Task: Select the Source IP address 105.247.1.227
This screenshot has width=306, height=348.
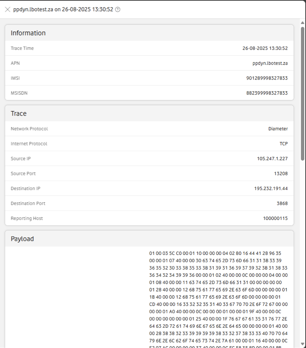Action: (272, 158)
